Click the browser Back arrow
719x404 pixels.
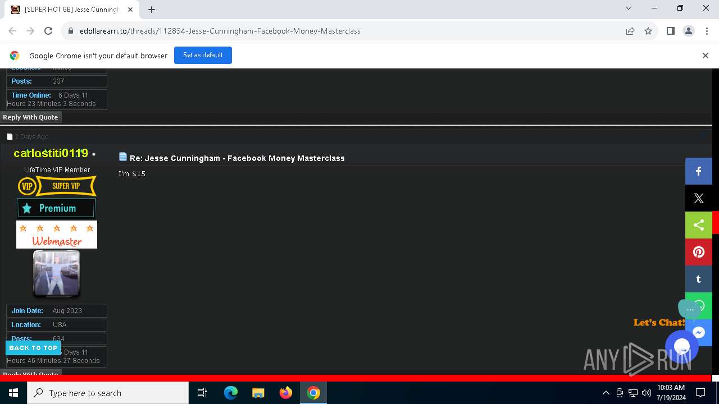coord(12,31)
